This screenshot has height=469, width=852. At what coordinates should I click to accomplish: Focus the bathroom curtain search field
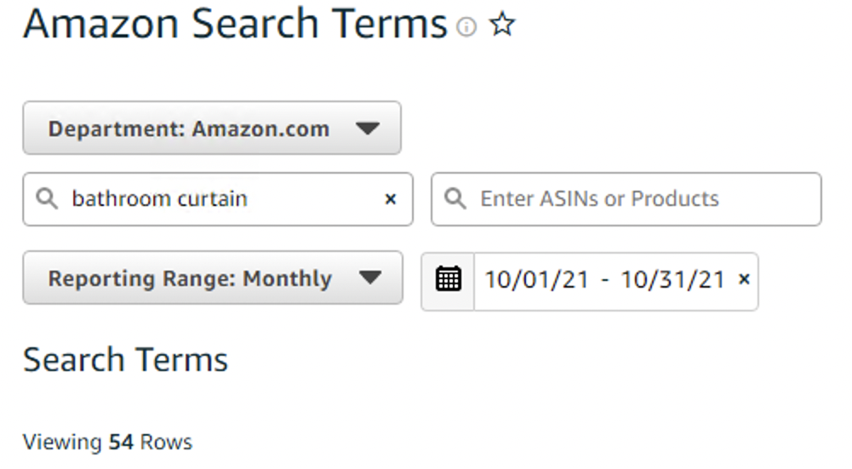point(217,199)
